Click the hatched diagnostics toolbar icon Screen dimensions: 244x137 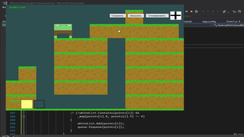click(x=224, y=11)
